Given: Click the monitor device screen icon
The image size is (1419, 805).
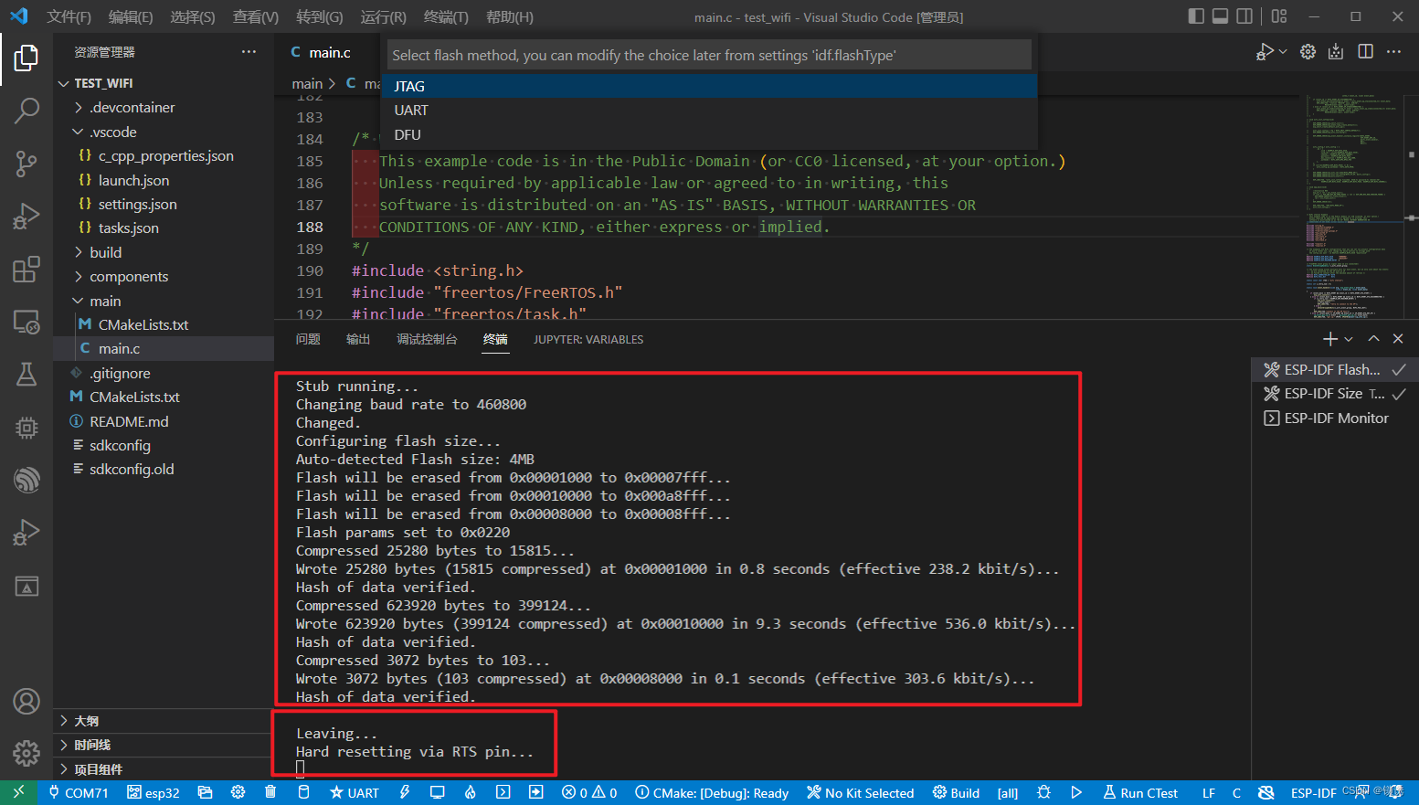Looking at the screenshot, I should coord(437,792).
